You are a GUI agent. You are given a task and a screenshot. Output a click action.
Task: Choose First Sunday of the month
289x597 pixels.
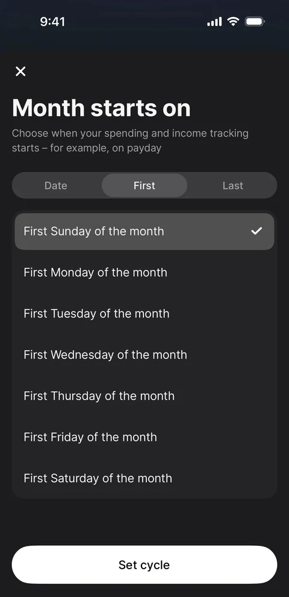144,231
